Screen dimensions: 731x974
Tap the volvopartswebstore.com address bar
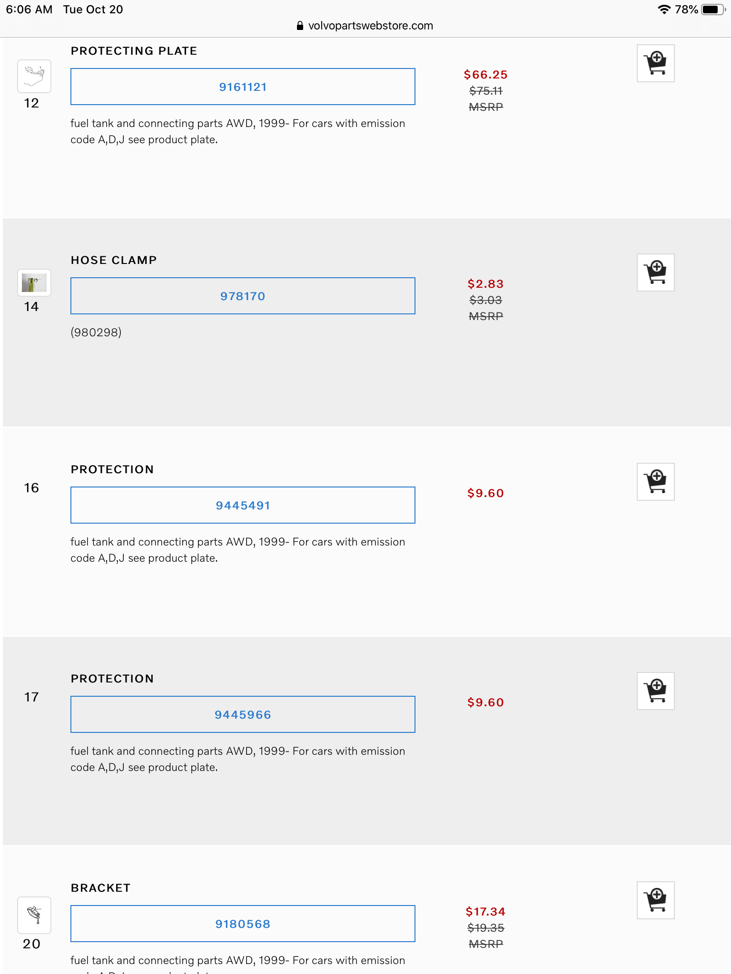point(370,26)
